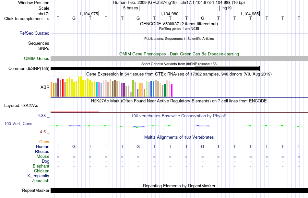
Task: Click the 1,104,980 position marker
Action: pos(169,14)
